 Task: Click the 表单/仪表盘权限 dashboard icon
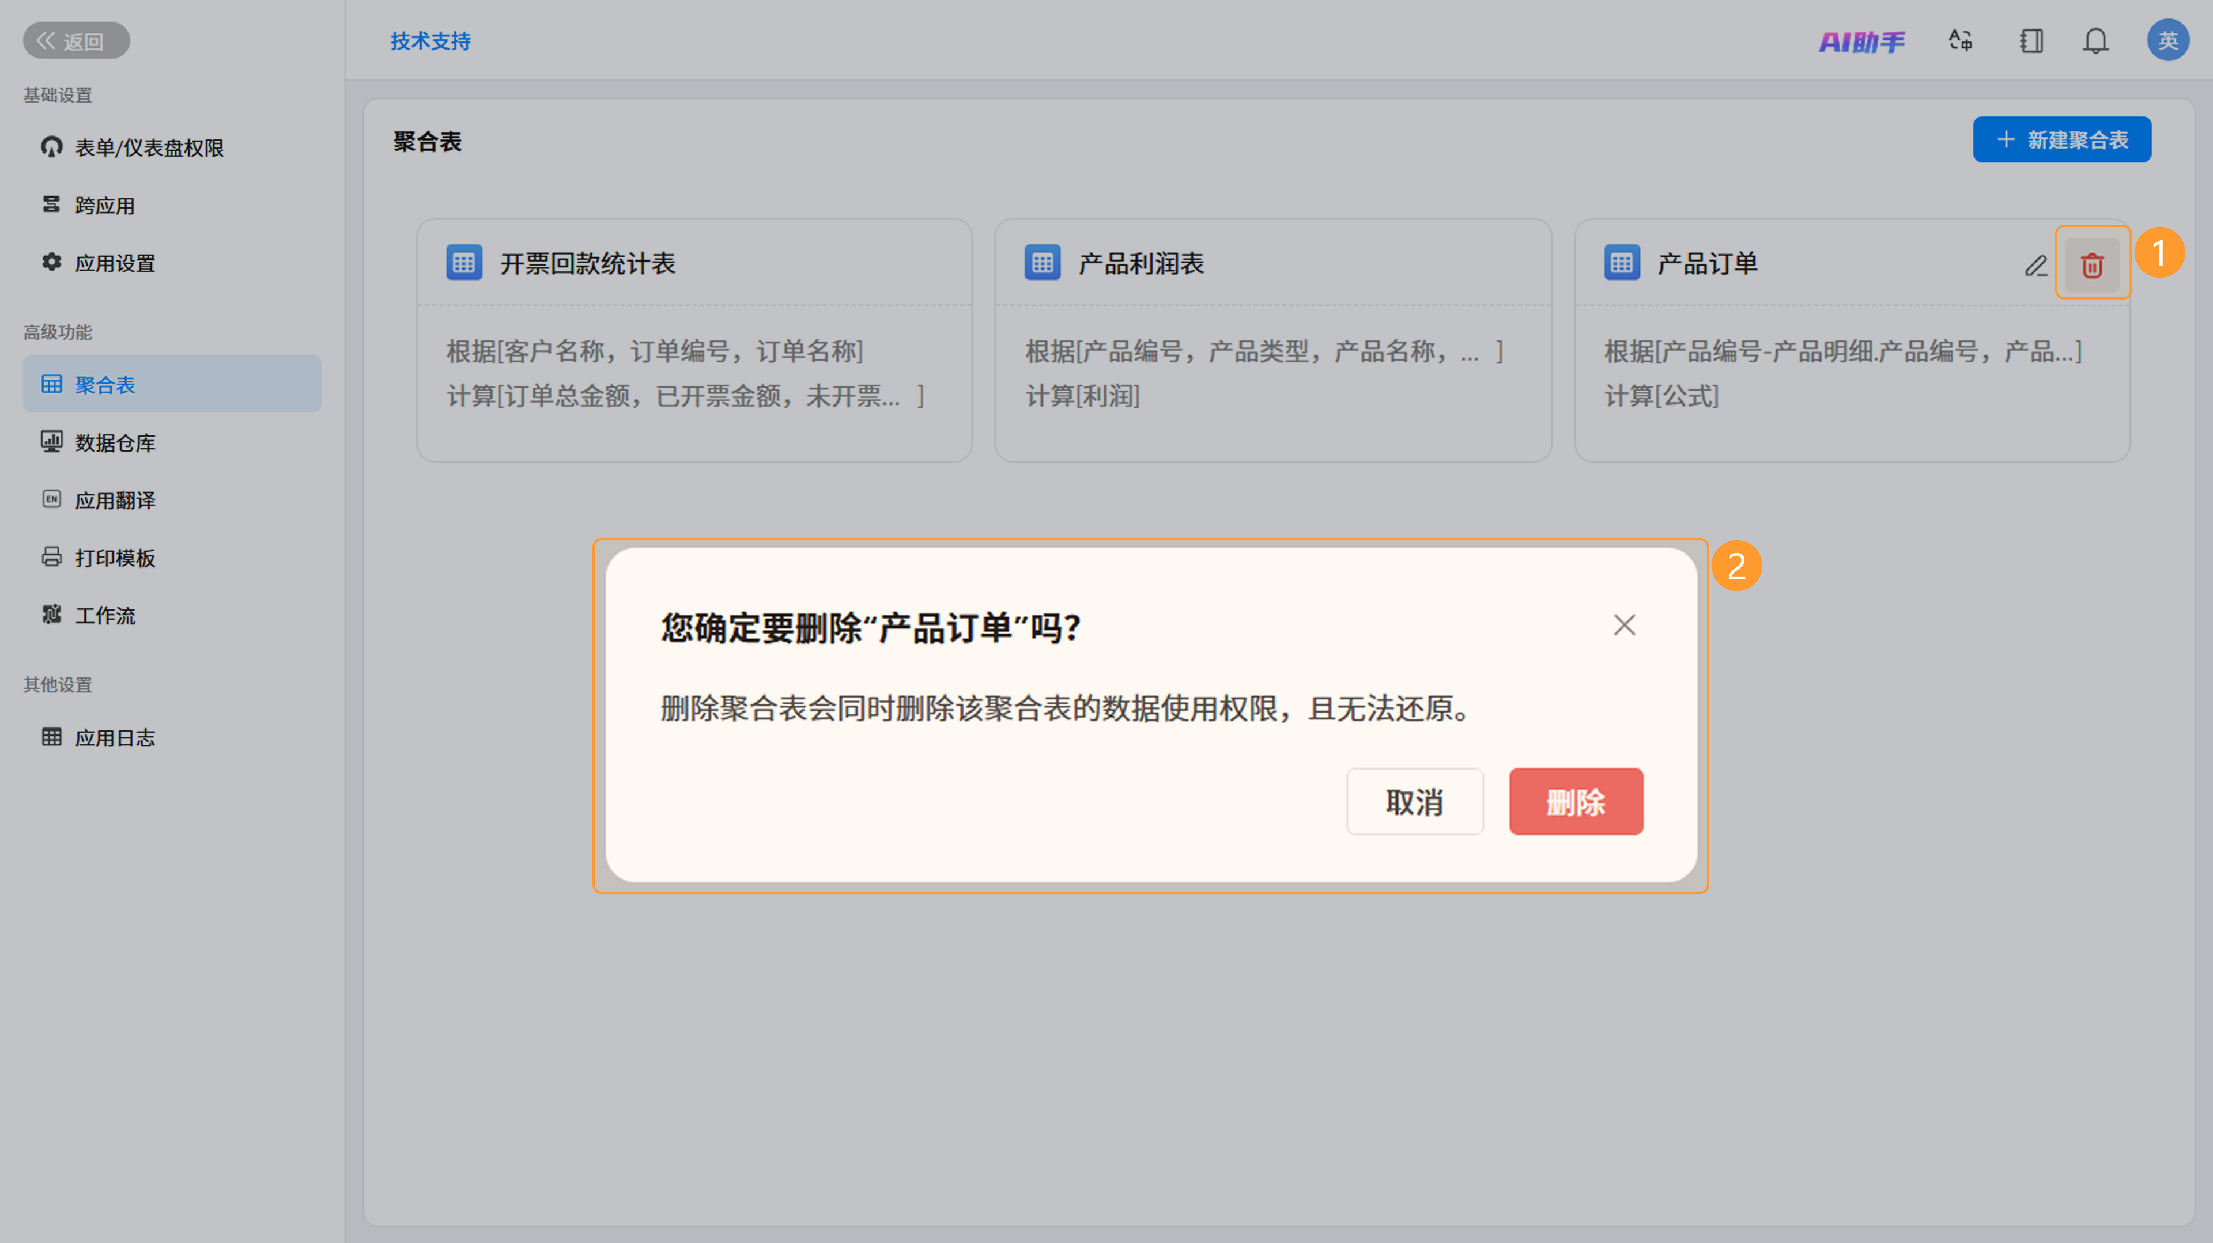[x=51, y=147]
